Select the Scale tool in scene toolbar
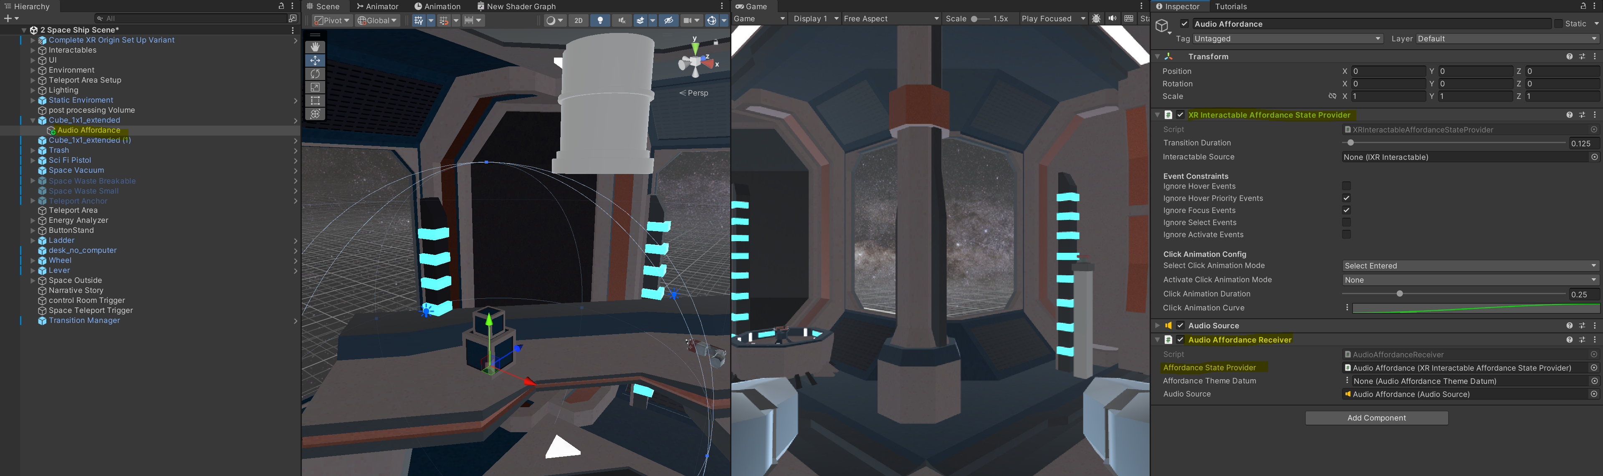1603x476 pixels. [315, 87]
